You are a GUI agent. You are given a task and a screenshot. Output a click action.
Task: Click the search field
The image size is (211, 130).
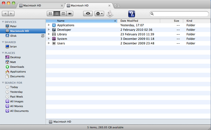click(x=179, y=14)
